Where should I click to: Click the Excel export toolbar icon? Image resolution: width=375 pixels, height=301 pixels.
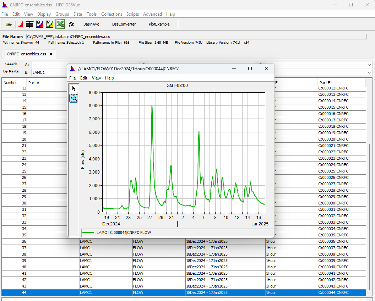(x=60, y=24)
